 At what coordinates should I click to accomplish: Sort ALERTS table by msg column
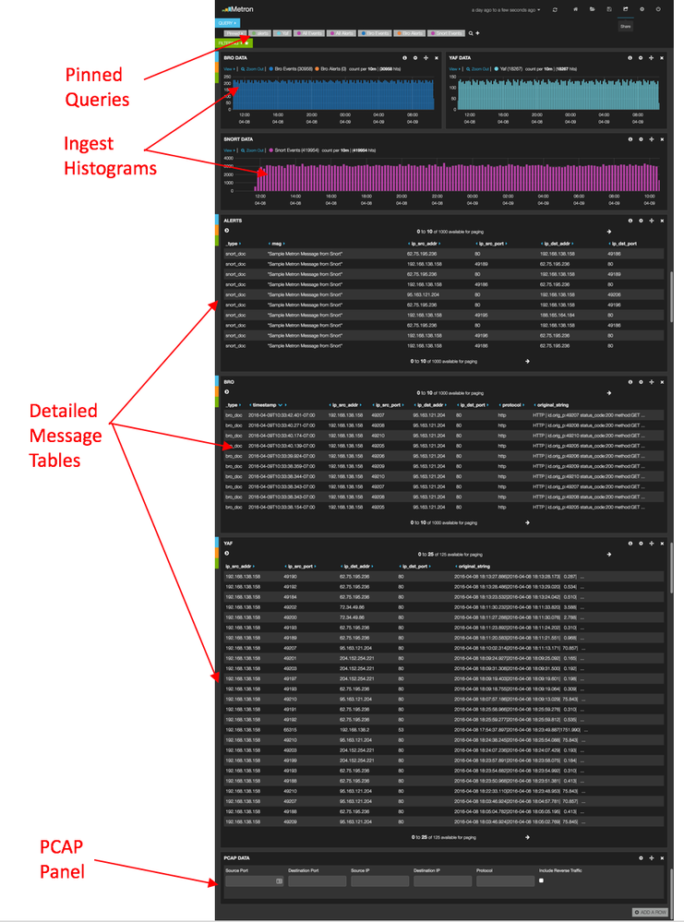point(276,244)
